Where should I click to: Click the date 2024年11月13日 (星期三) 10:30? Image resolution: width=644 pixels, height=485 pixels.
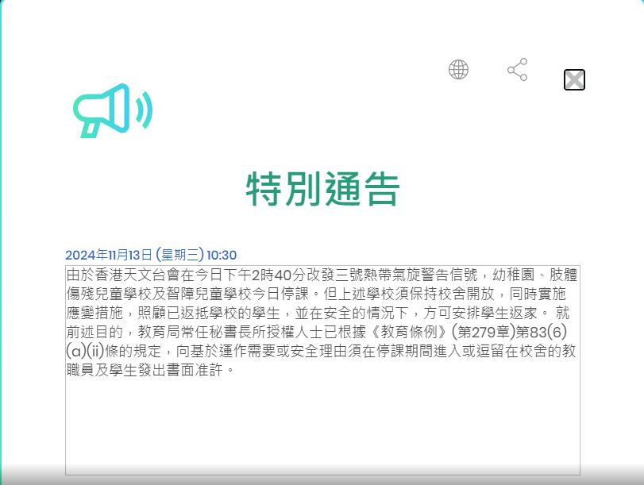151,255
